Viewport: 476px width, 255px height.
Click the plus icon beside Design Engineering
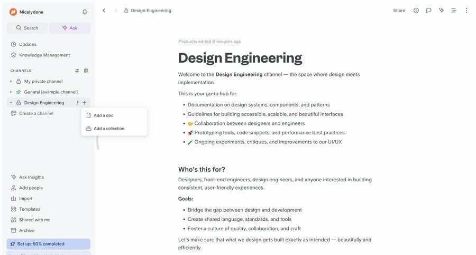click(85, 103)
